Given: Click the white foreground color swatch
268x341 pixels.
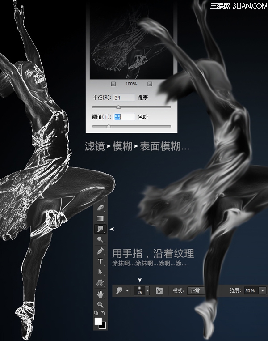Looking at the screenshot, I should 98,321.
